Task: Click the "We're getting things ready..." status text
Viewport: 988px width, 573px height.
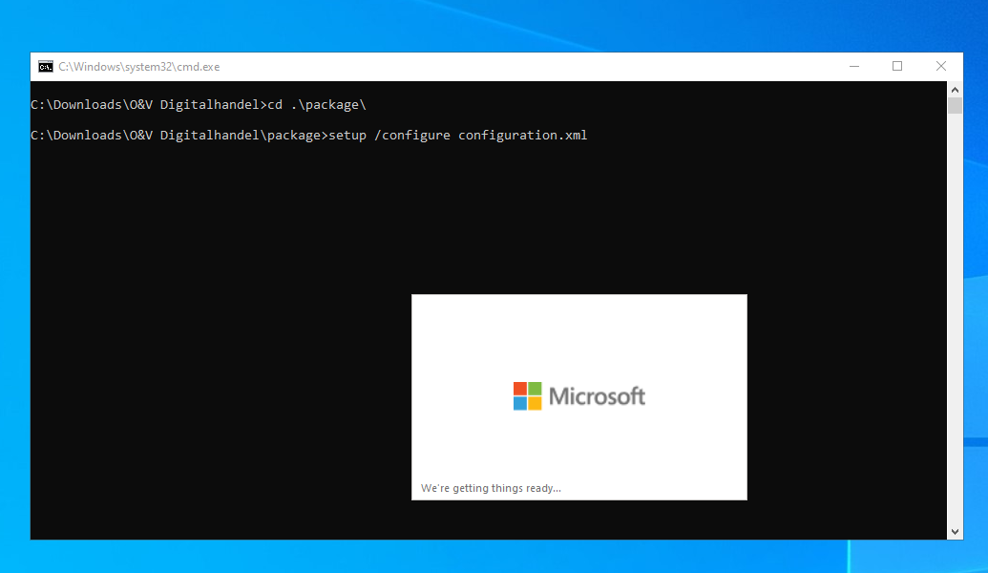Action: click(x=491, y=488)
